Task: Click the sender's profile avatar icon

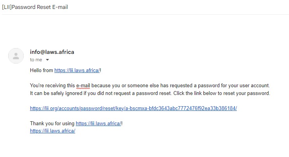Action: [x=16, y=55]
